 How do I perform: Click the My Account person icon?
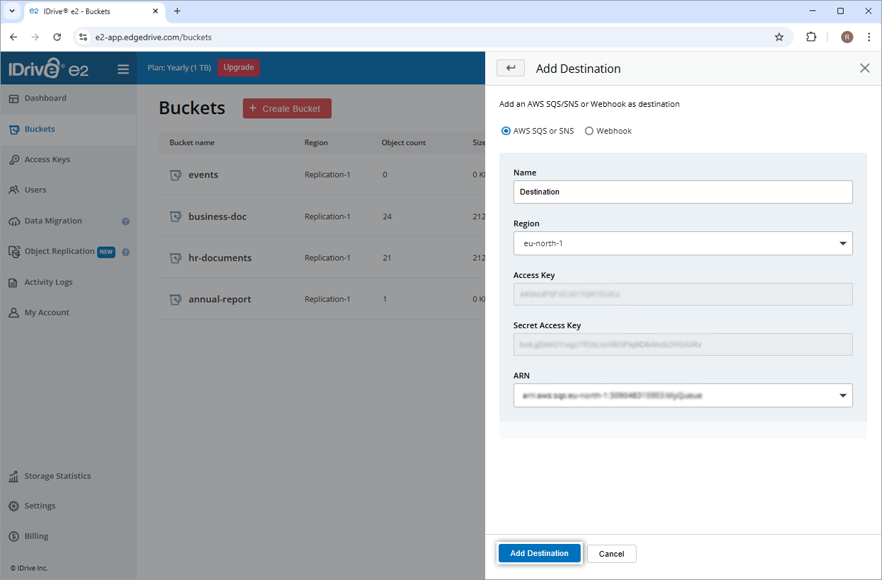13,313
